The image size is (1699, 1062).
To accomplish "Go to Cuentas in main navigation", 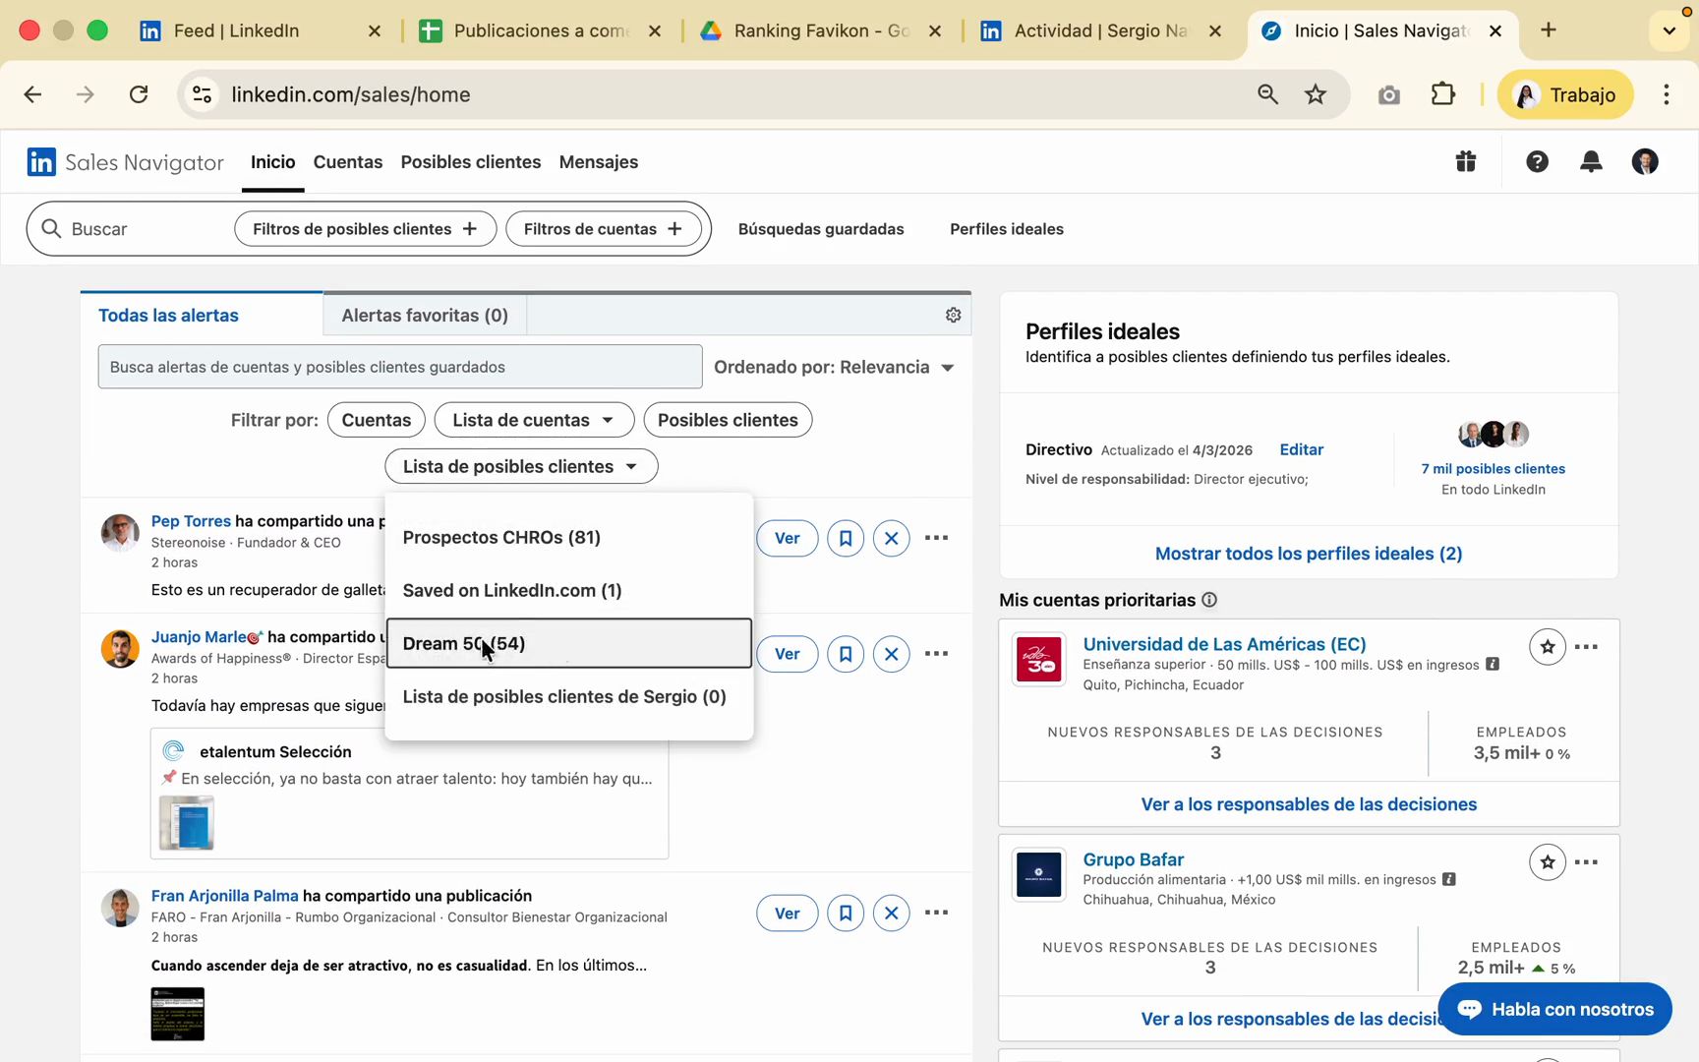I will (x=348, y=162).
